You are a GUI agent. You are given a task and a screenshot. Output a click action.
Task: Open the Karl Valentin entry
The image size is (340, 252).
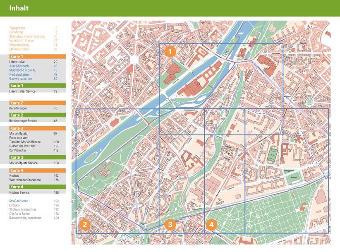18,151
